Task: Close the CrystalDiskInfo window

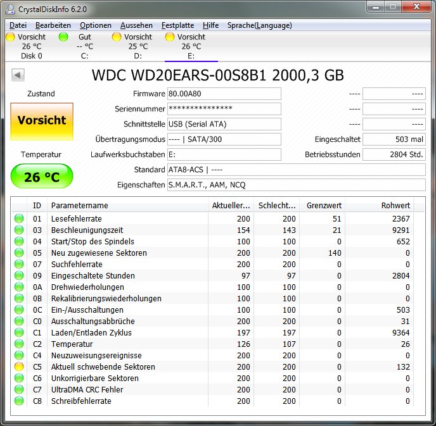Action: [x=416, y=7]
